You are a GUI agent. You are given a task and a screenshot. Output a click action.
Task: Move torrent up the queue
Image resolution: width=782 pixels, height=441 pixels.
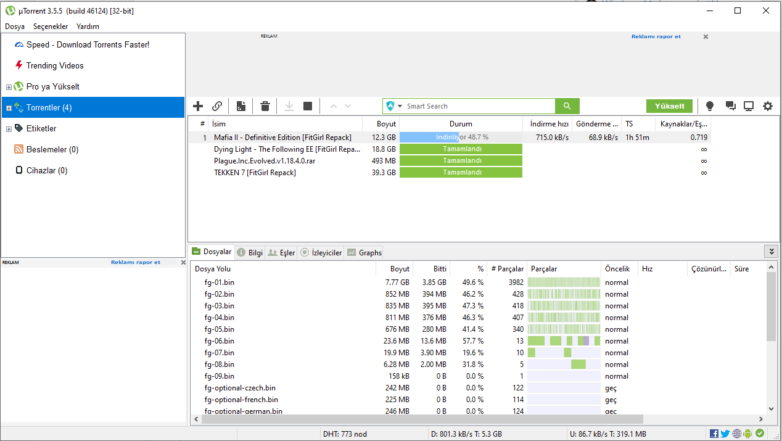click(334, 106)
